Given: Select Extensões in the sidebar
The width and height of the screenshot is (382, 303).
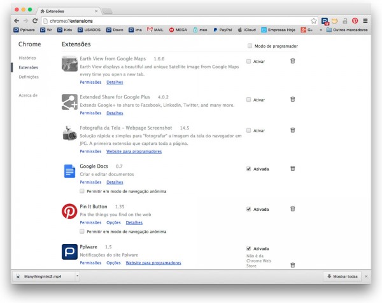Looking at the screenshot, I should [x=28, y=67].
